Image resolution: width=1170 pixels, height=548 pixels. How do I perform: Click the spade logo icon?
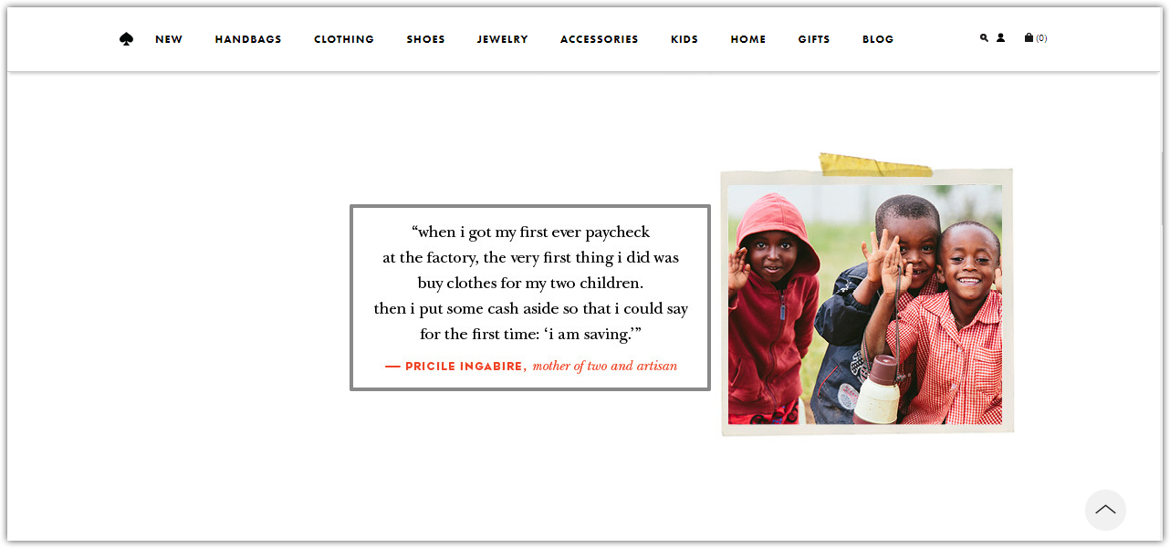tap(126, 39)
